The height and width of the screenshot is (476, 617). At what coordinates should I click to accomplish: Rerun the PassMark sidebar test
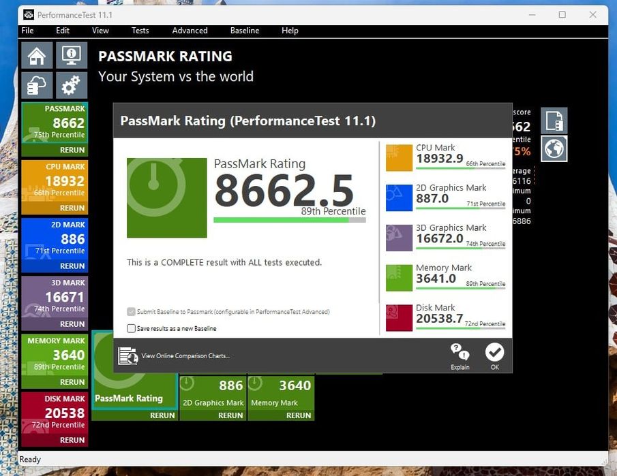pos(72,150)
